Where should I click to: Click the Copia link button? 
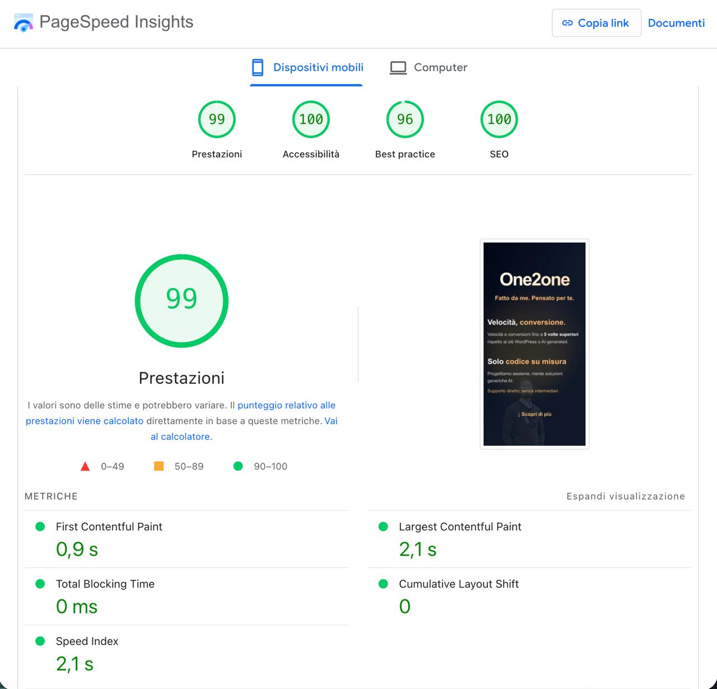596,23
